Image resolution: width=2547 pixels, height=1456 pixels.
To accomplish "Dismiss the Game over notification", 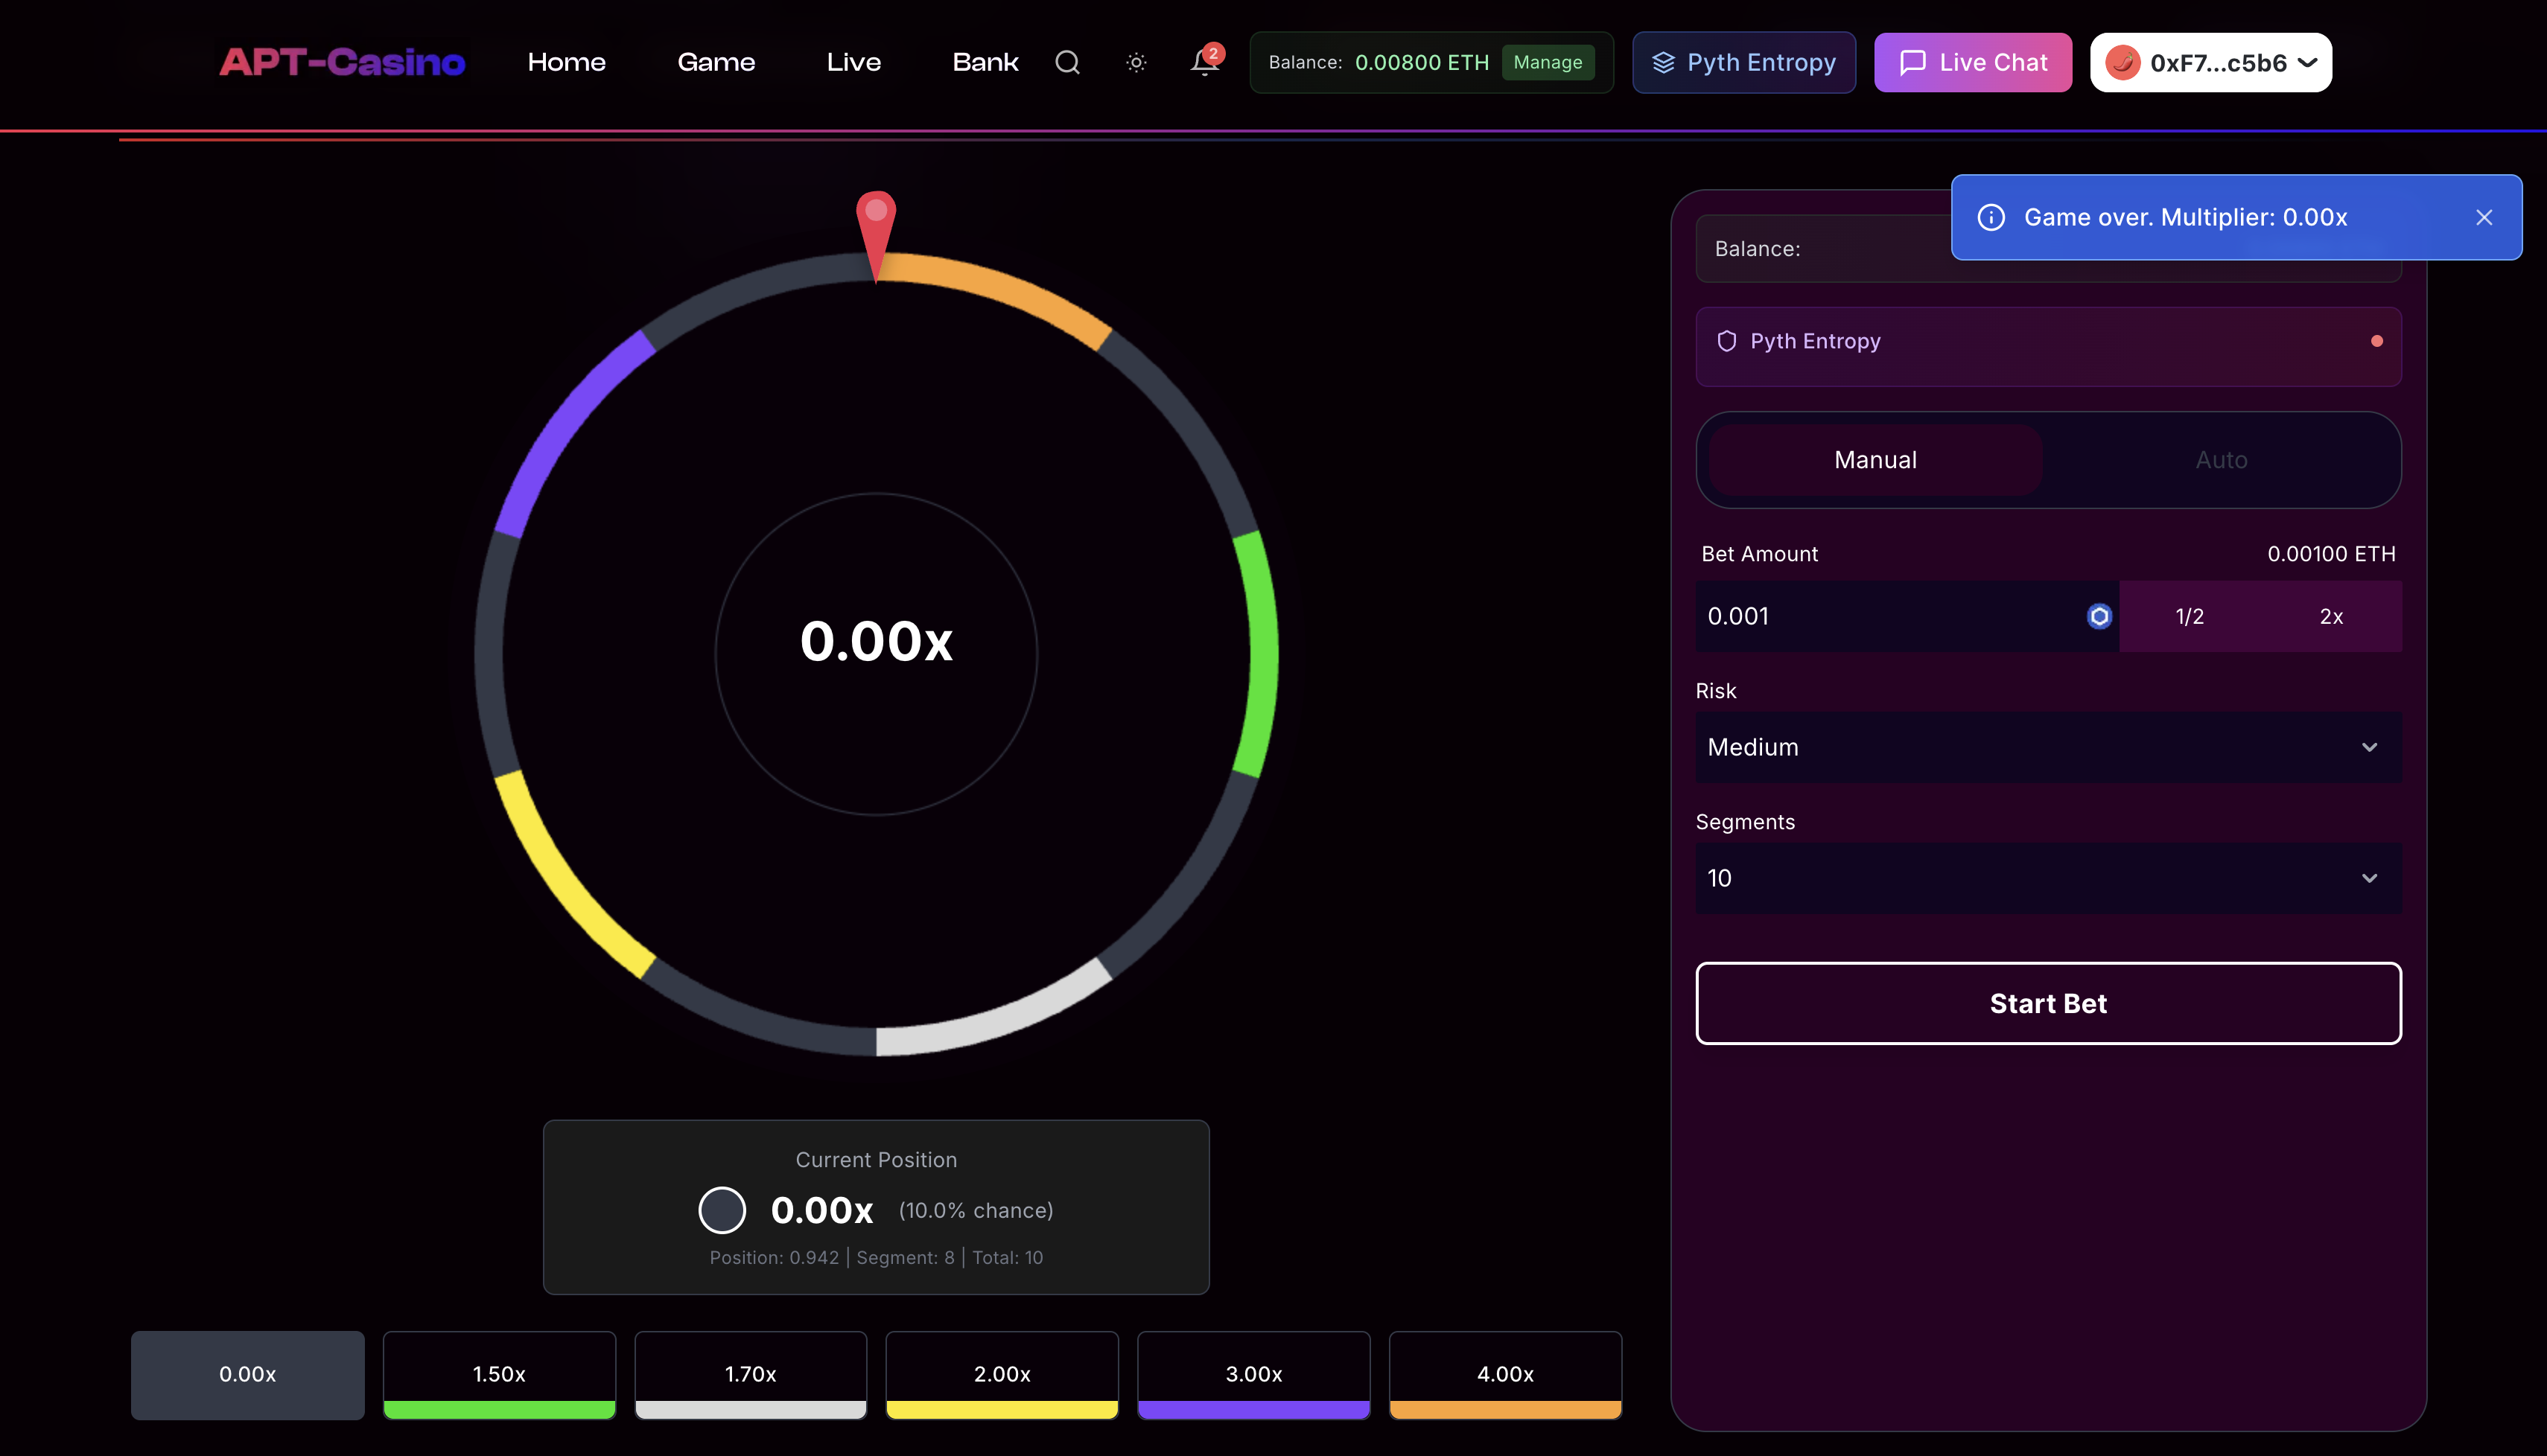I will pyautogui.click(x=2484, y=217).
